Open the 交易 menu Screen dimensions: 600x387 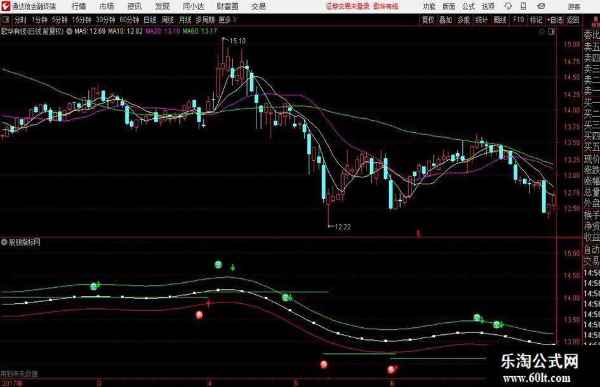258,6
